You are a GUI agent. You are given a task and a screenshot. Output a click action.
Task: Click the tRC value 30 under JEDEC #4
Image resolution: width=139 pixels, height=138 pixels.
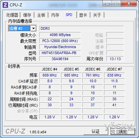tap(50, 105)
